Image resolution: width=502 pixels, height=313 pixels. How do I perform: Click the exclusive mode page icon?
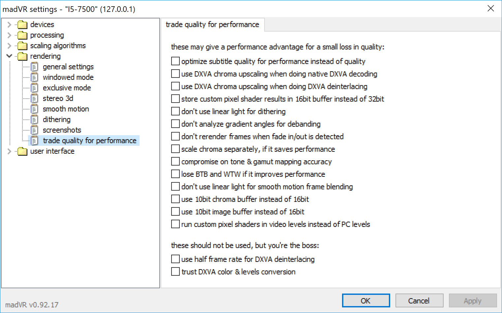point(35,88)
